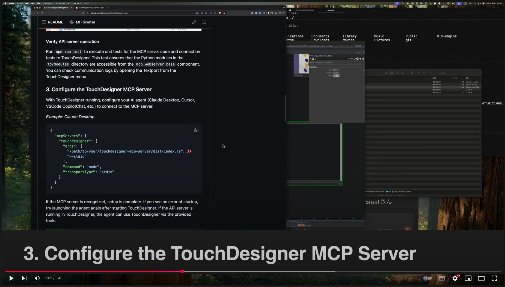Open the README outline list icon
Image resolution: width=505 pixels, height=287 pixels.
tap(204, 22)
